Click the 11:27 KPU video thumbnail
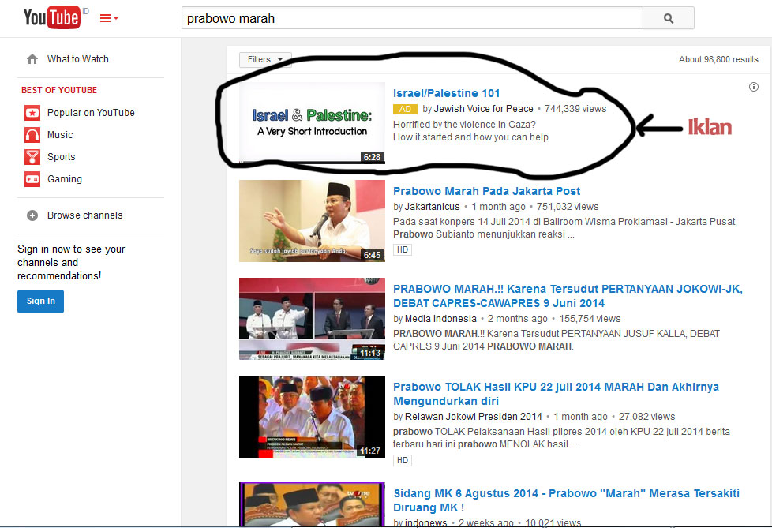 [312, 417]
